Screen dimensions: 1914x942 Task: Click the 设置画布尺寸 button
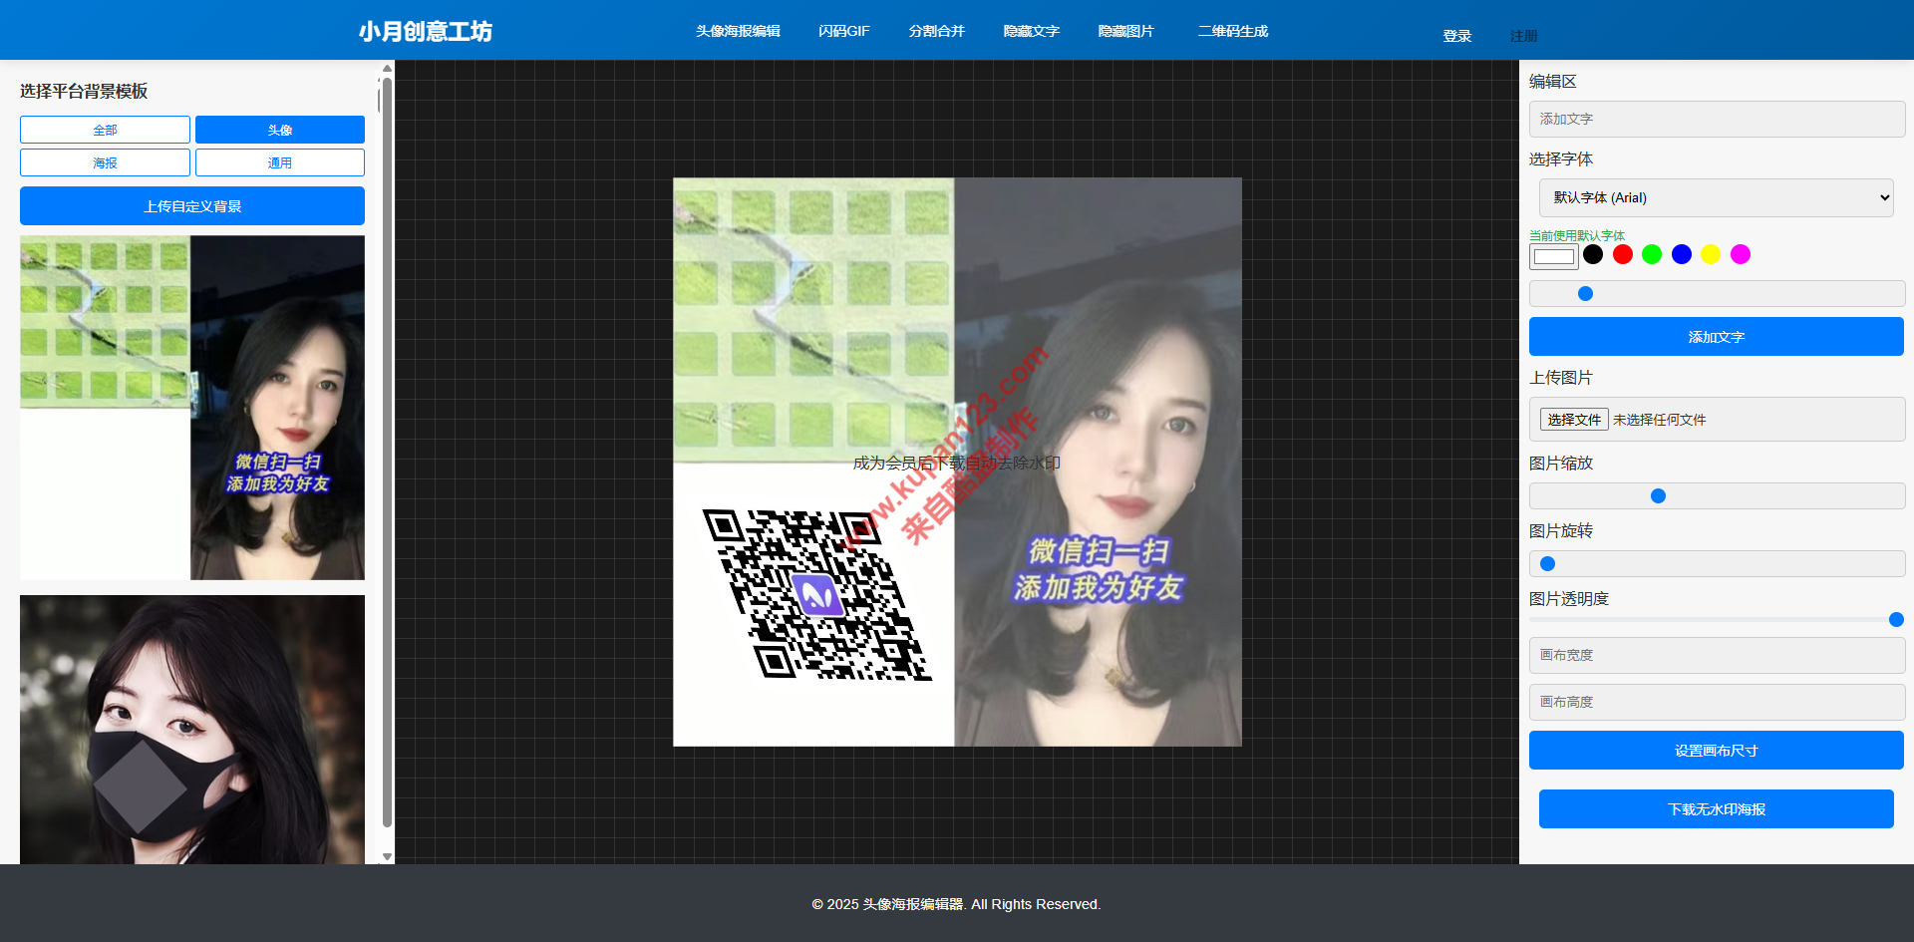(x=1716, y=751)
